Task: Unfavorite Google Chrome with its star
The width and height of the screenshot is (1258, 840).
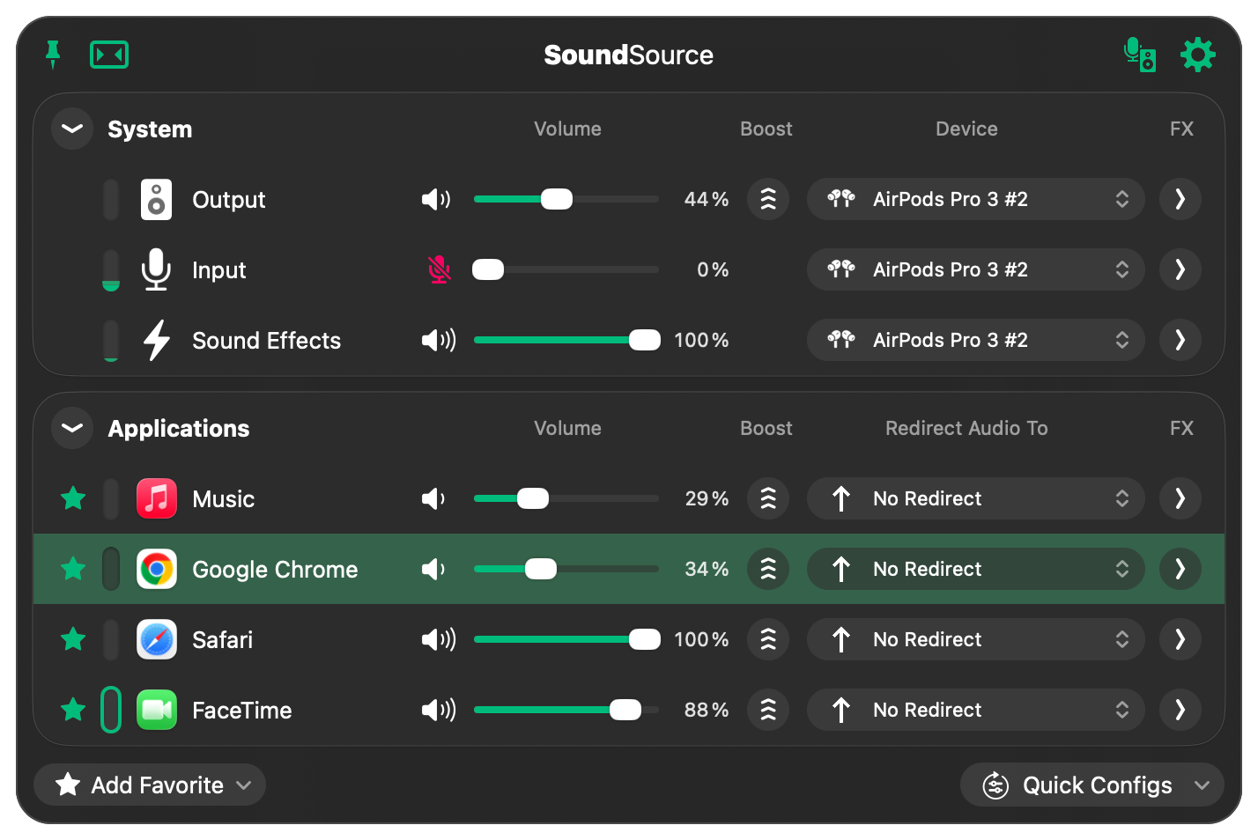Action: point(73,569)
